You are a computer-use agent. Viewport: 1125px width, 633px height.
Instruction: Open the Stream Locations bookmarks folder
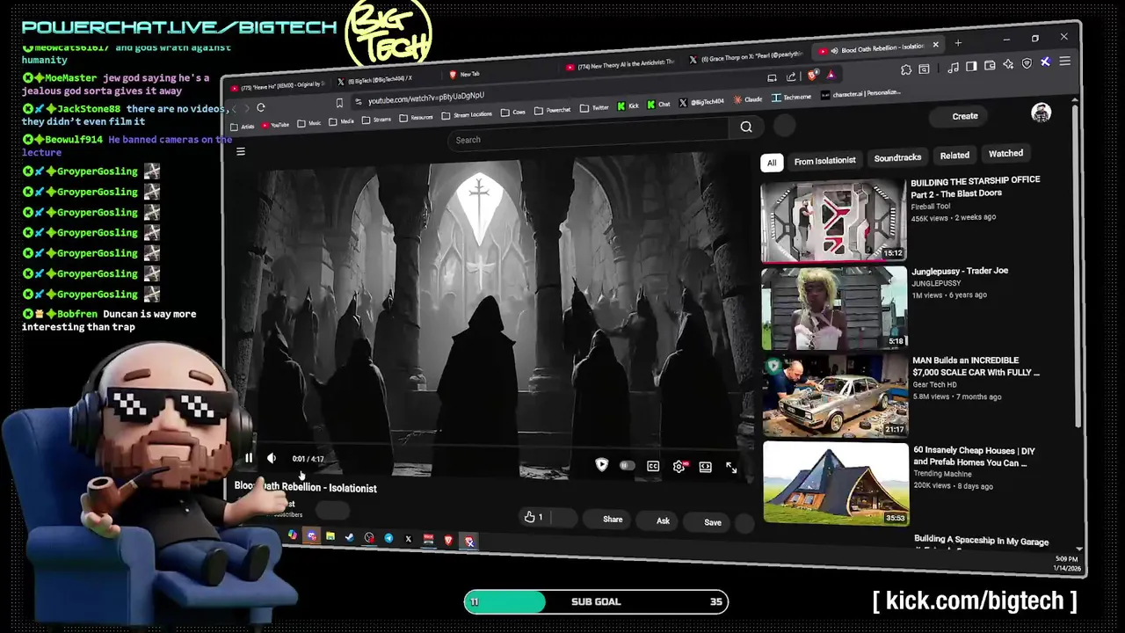click(467, 114)
